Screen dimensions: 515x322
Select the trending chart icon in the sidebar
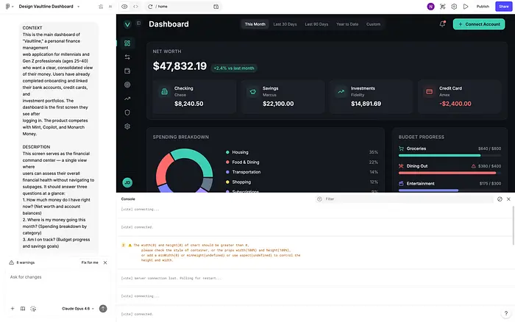(127, 99)
